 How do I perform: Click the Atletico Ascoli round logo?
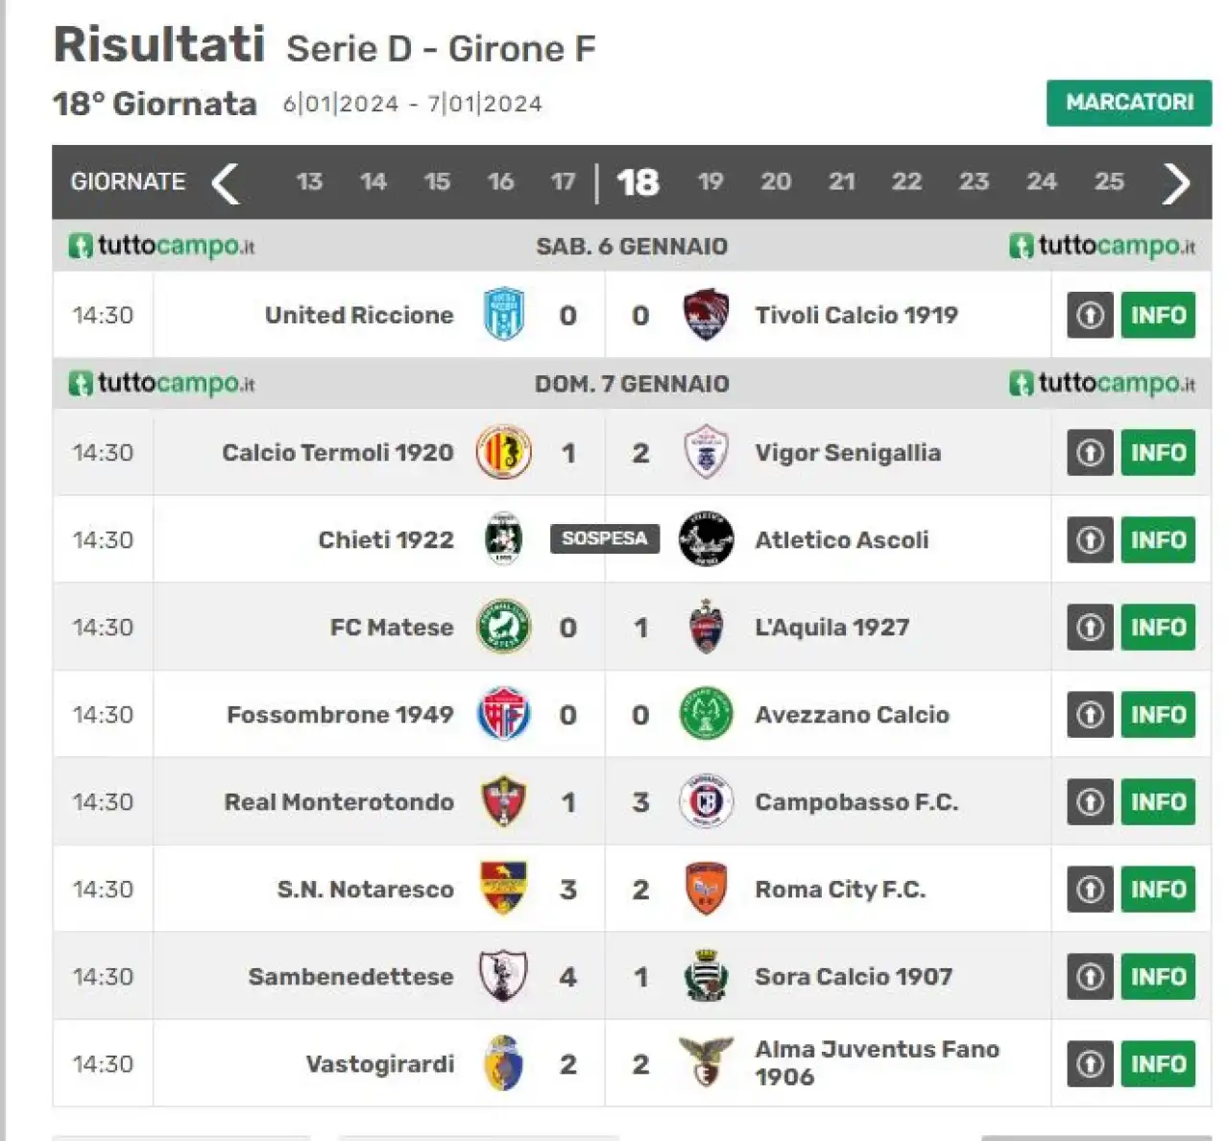point(706,539)
